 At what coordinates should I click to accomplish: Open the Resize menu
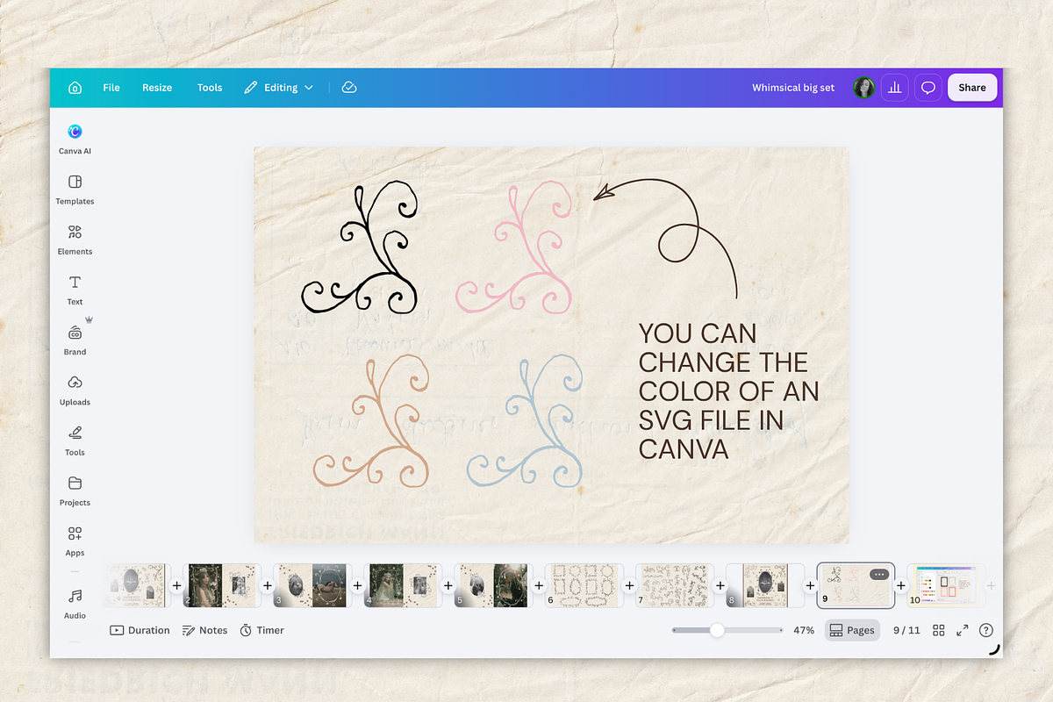(157, 88)
